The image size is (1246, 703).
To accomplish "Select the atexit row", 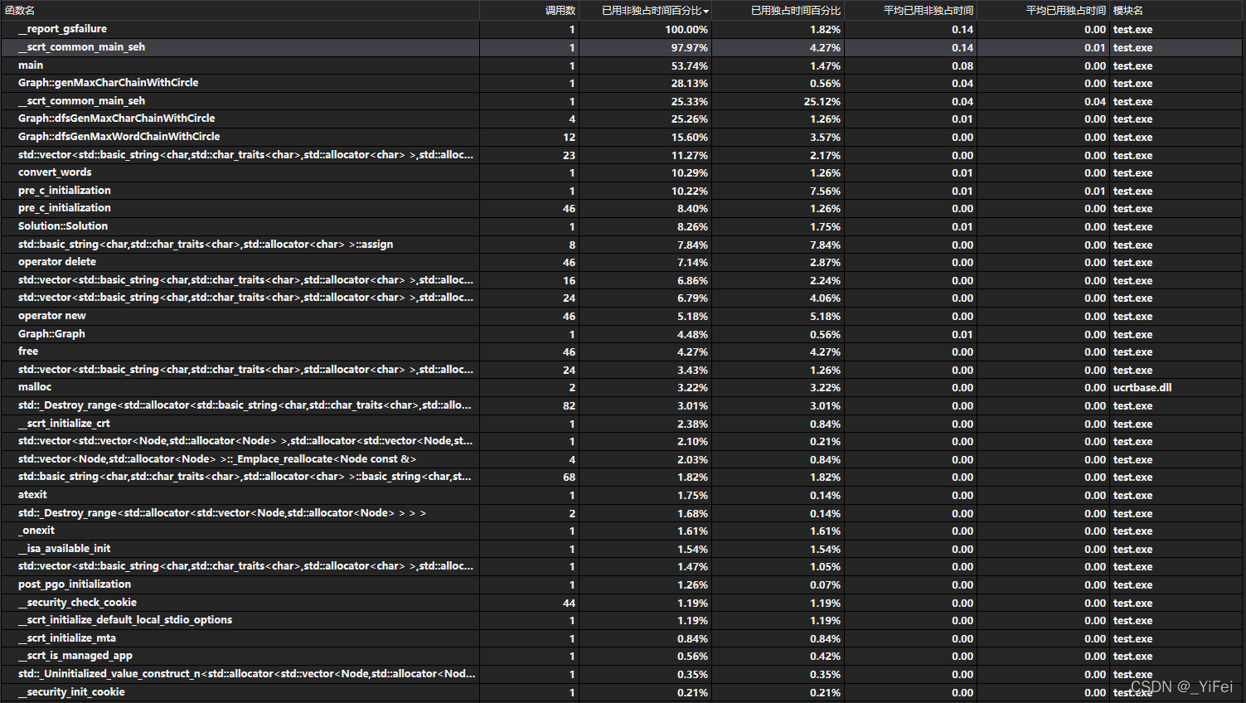I will 623,495.
